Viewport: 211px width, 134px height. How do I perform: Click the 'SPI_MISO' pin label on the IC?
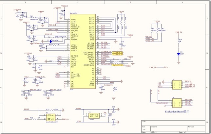click(x=90, y=49)
